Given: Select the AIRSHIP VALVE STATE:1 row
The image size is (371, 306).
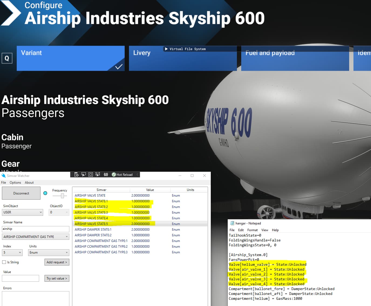Looking at the screenshot, I should (x=140, y=201).
